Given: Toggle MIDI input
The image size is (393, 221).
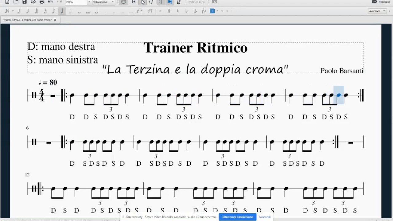Looking at the screenshot, I should tap(123, 2).
